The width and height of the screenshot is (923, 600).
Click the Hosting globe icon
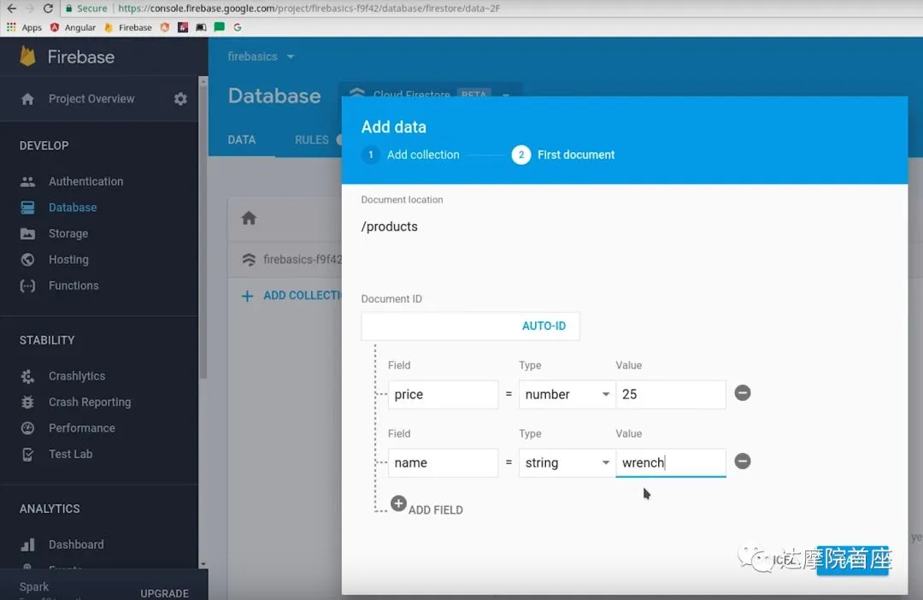pos(27,260)
